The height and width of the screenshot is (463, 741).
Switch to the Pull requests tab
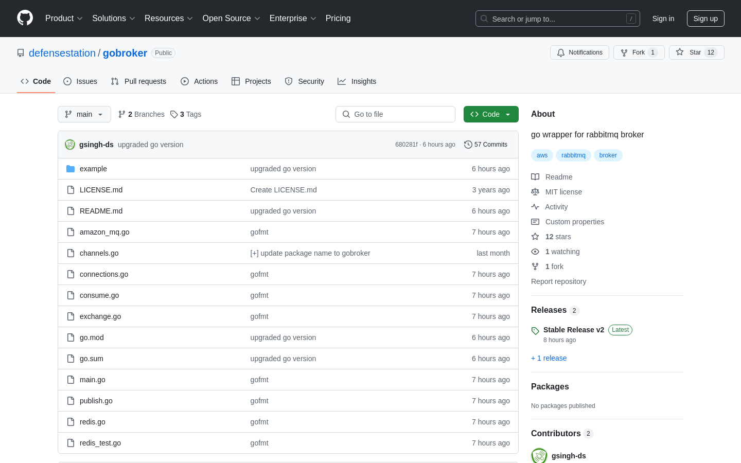(138, 81)
